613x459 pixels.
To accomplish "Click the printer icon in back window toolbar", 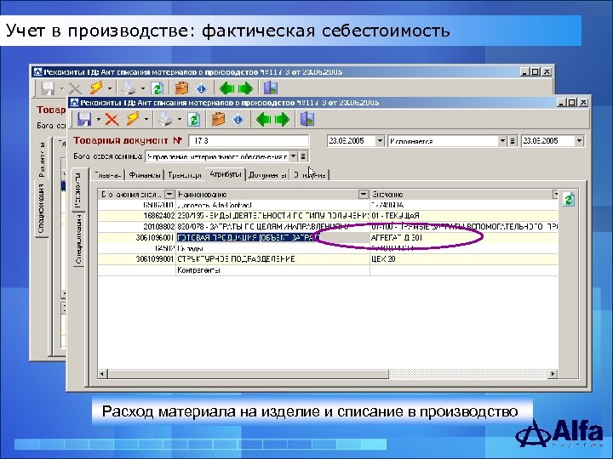I will coord(129,88).
